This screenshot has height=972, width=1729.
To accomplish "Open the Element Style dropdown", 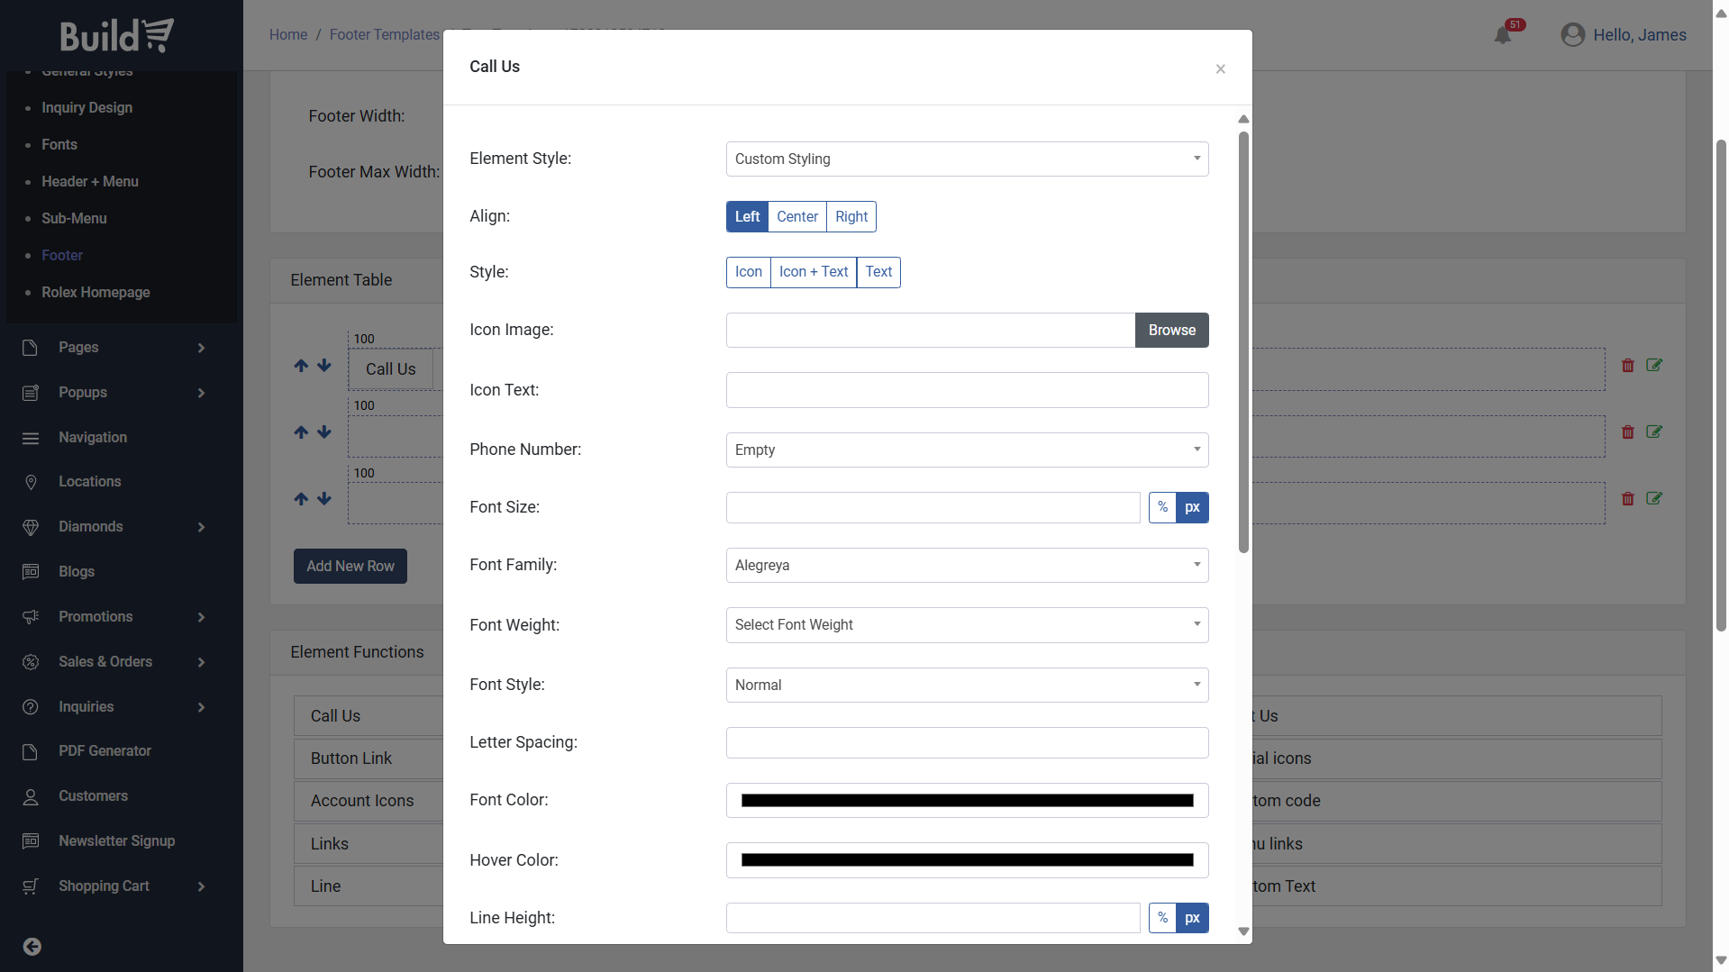I will (966, 159).
